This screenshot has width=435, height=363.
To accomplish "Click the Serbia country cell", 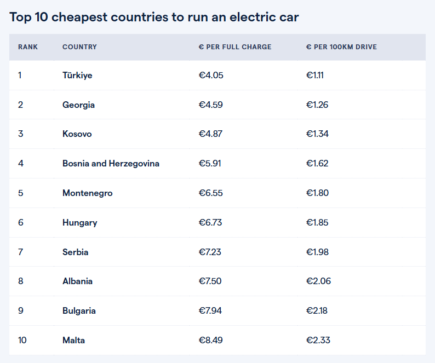I will [x=76, y=252].
